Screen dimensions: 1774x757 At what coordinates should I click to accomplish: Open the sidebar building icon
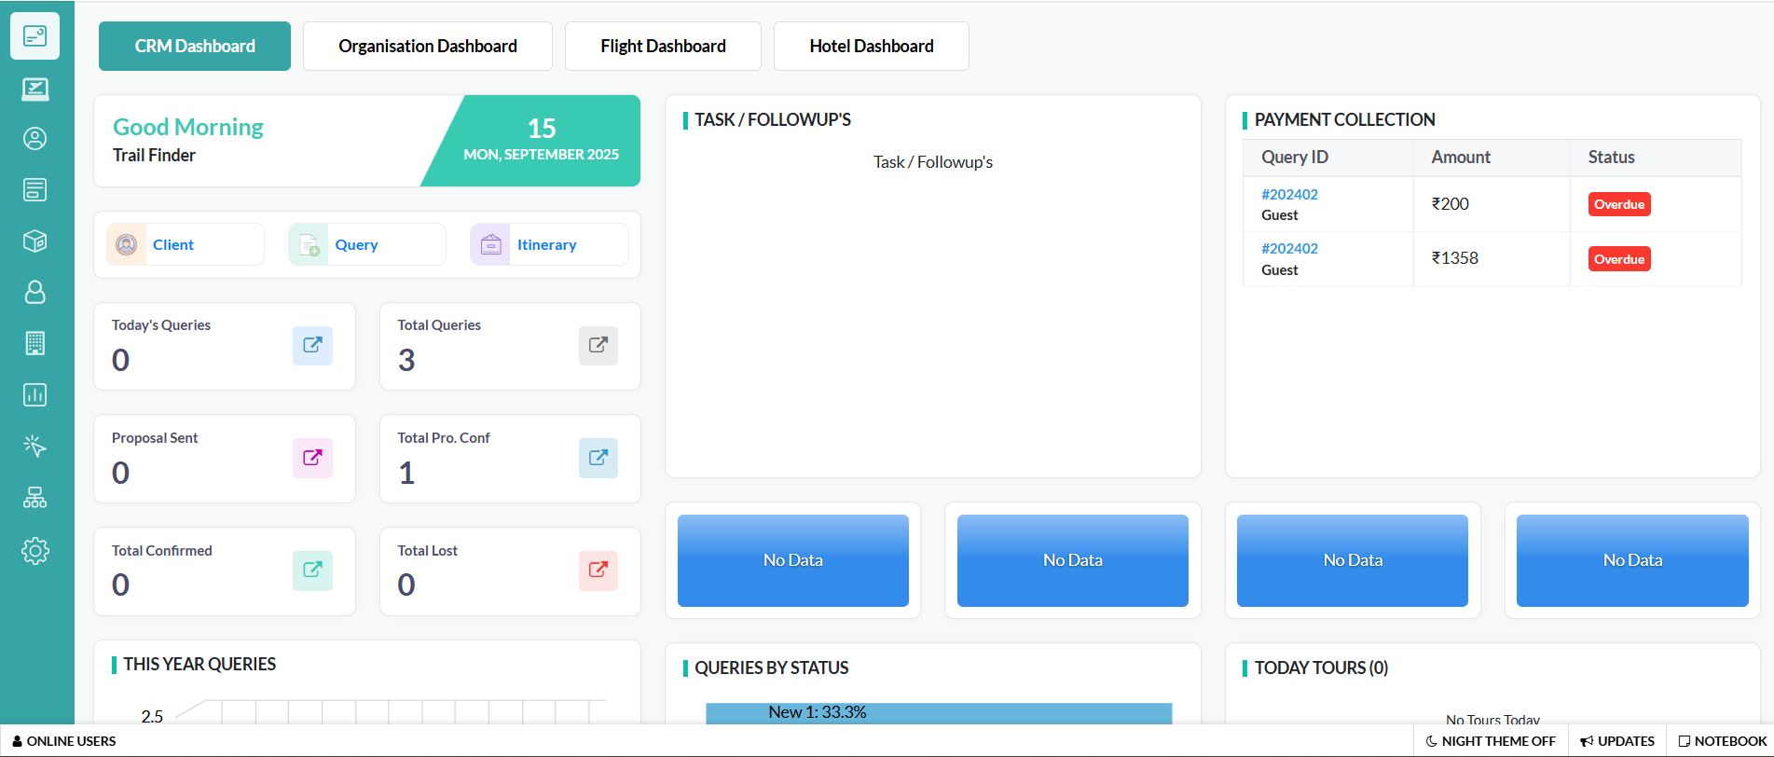click(x=34, y=343)
